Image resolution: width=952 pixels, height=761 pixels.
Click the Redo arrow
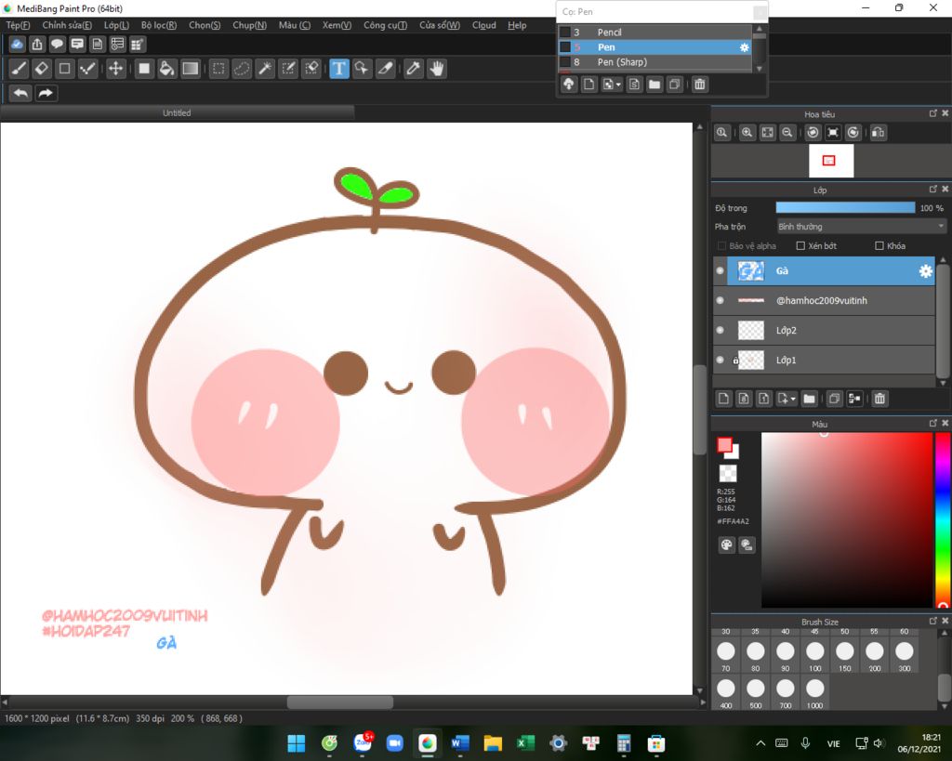[x=46, y=94]
